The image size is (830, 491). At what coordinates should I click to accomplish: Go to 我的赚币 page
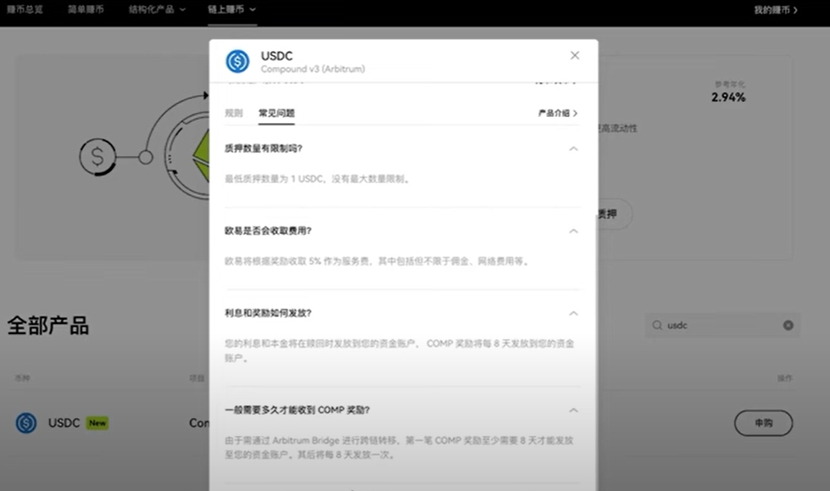click(776, 10)
